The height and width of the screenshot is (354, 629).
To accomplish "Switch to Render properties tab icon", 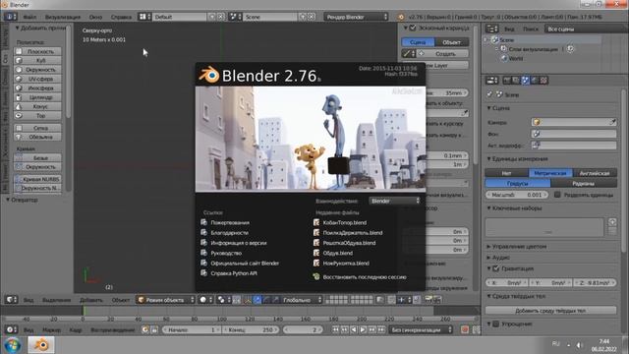I will tap(507, 81).
